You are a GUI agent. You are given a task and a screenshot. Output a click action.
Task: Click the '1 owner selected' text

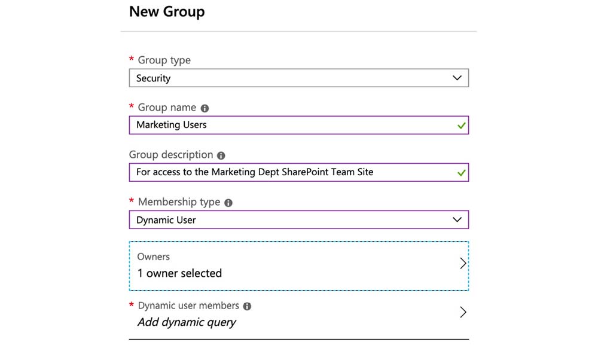[x=179, y=273]
